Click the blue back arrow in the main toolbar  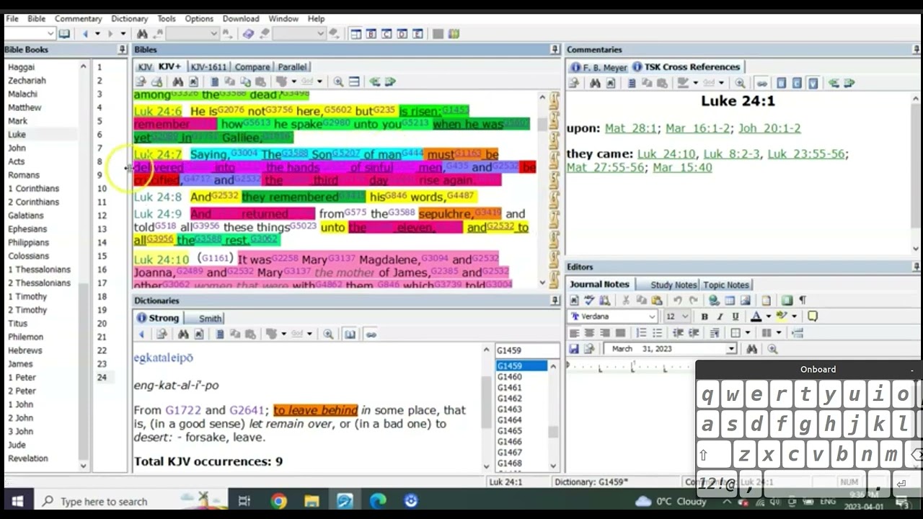[x=86, y=34]
